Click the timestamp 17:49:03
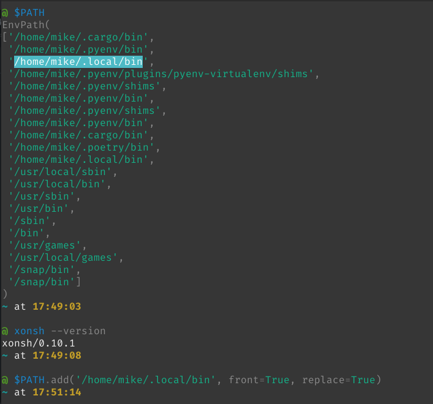 (x=57, y=307)
